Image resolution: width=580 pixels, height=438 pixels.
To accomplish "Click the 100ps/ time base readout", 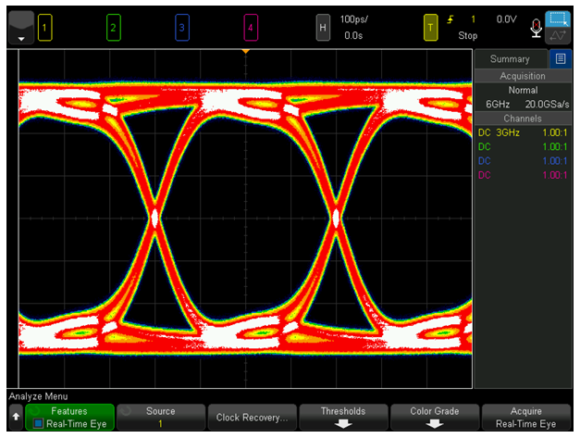I will (354, 19).
